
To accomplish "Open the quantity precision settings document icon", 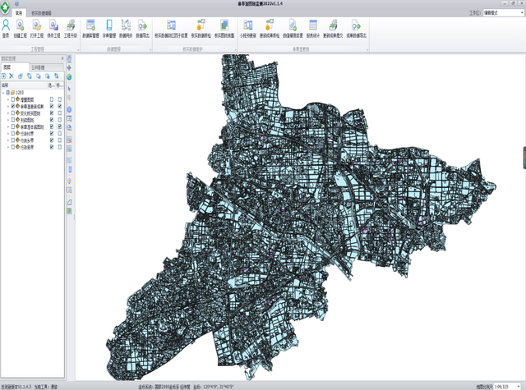I will 293,25.
